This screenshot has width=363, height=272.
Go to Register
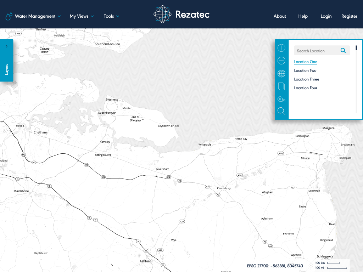[349, 16]
